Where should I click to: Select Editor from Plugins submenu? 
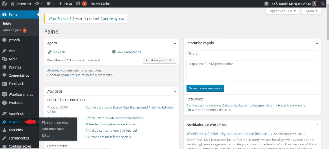pyautogui.click(x=46, y=135)
